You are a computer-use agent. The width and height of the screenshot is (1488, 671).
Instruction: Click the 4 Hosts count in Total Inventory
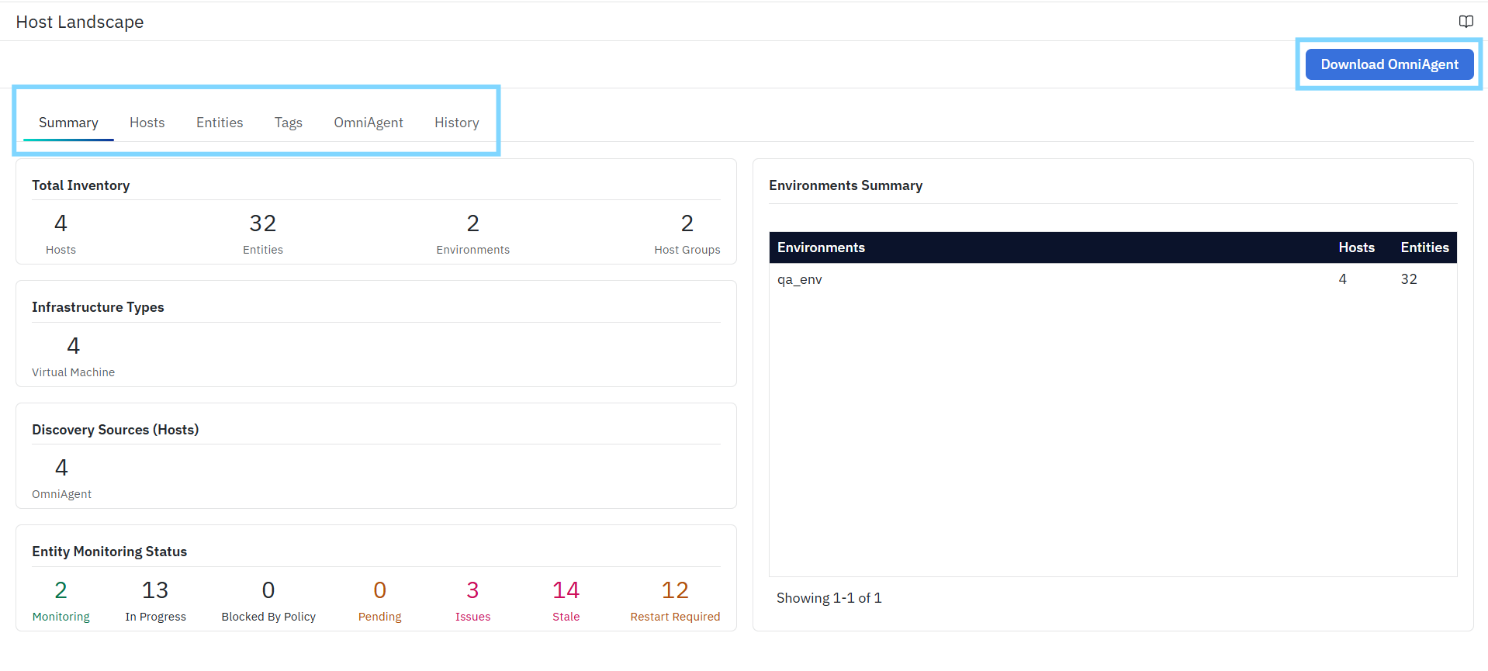[x=61, y=223]
